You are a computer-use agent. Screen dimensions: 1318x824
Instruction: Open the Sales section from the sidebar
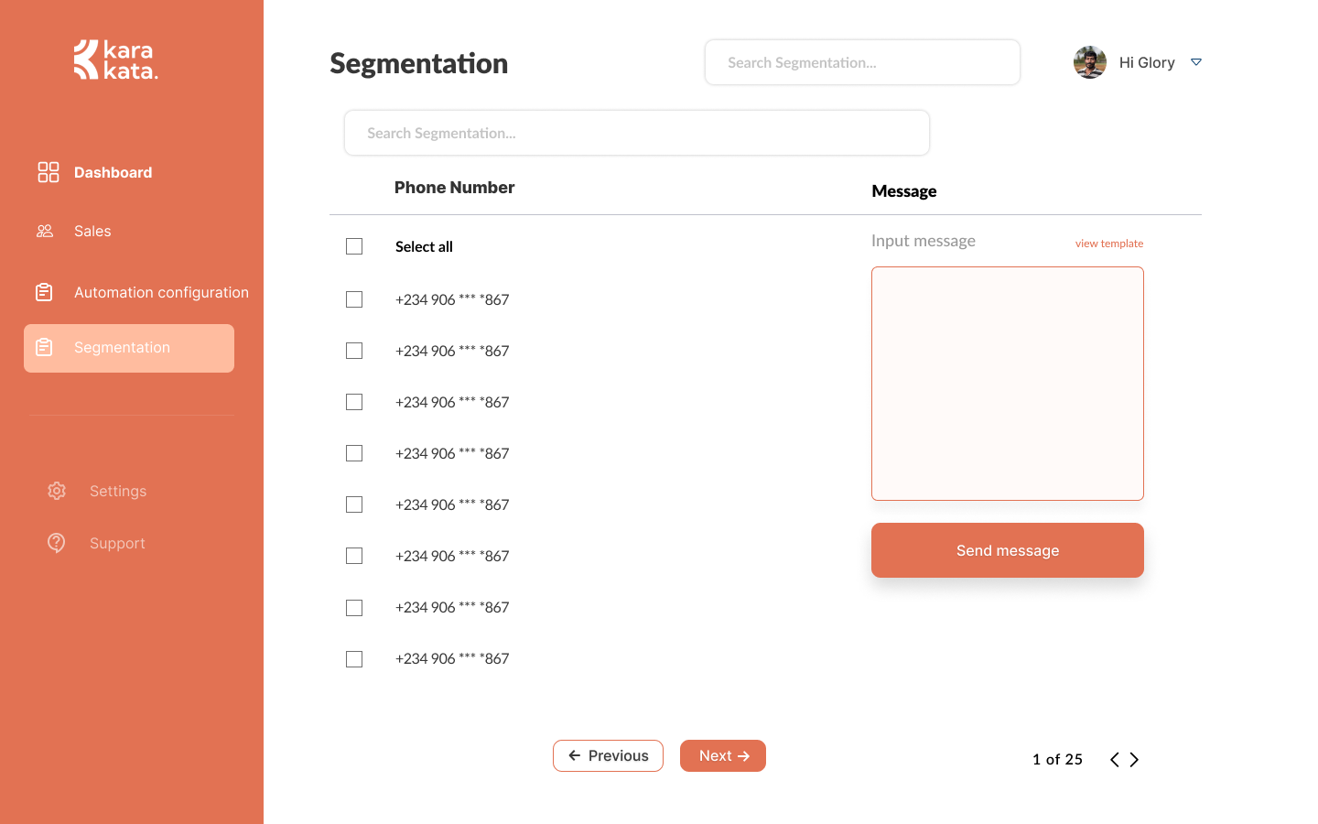[x=92, y=231]
